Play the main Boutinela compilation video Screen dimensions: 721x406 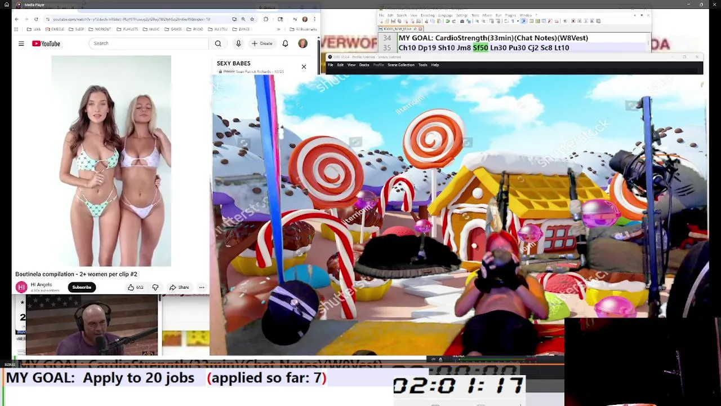111,161
